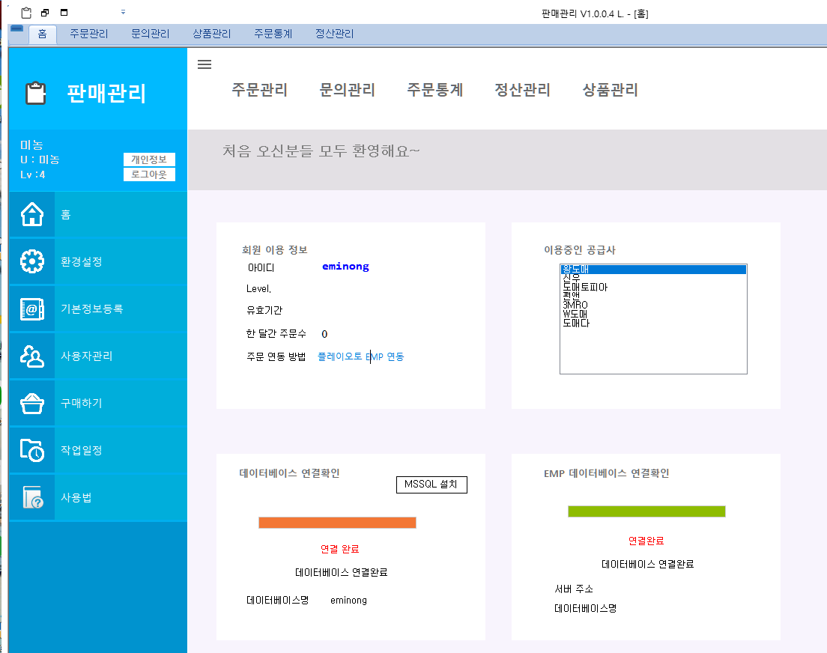
Task: Open 기본정보등록 sidebar menu label
Action: point(92,309)
